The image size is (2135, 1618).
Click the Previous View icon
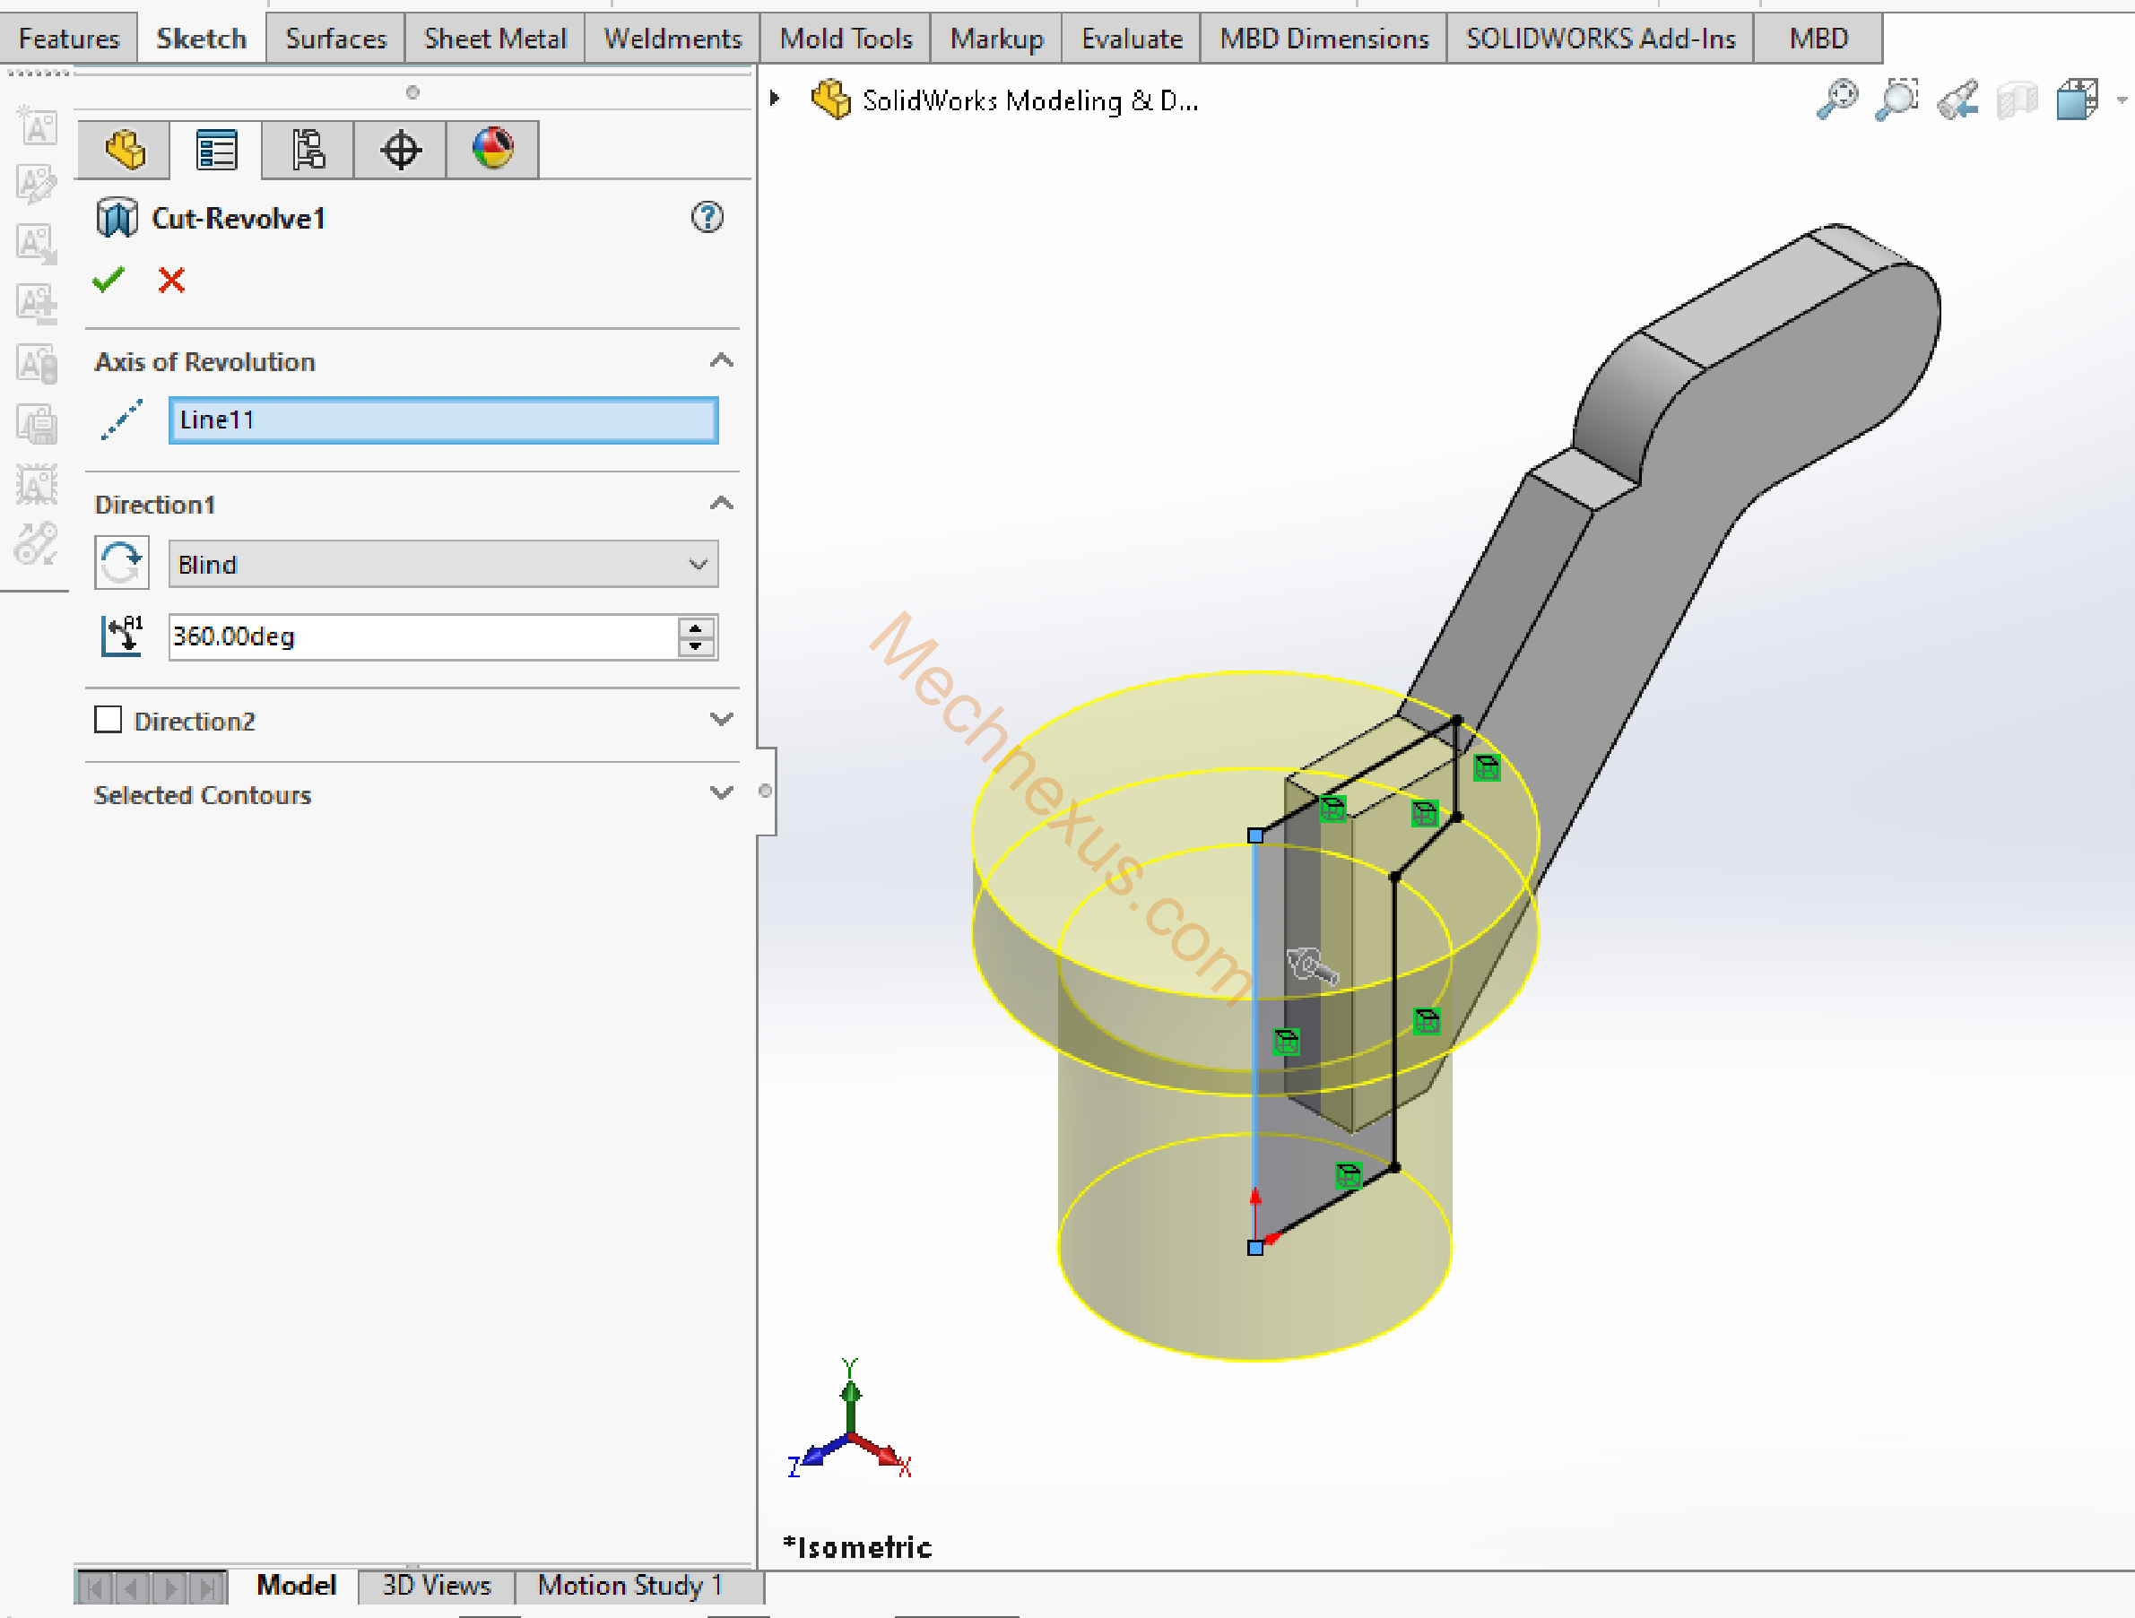click(1958, 99)
